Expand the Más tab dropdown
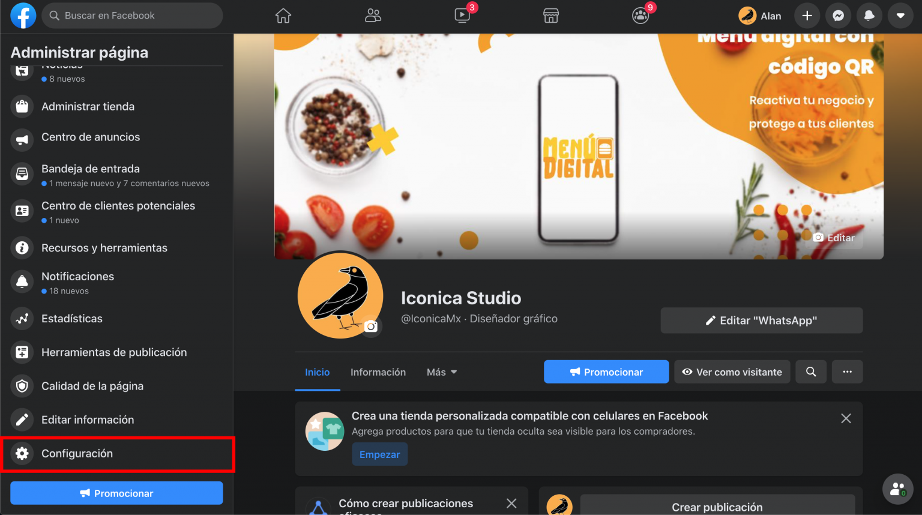This screenshot has height=515, width=922. coord(441,372)
